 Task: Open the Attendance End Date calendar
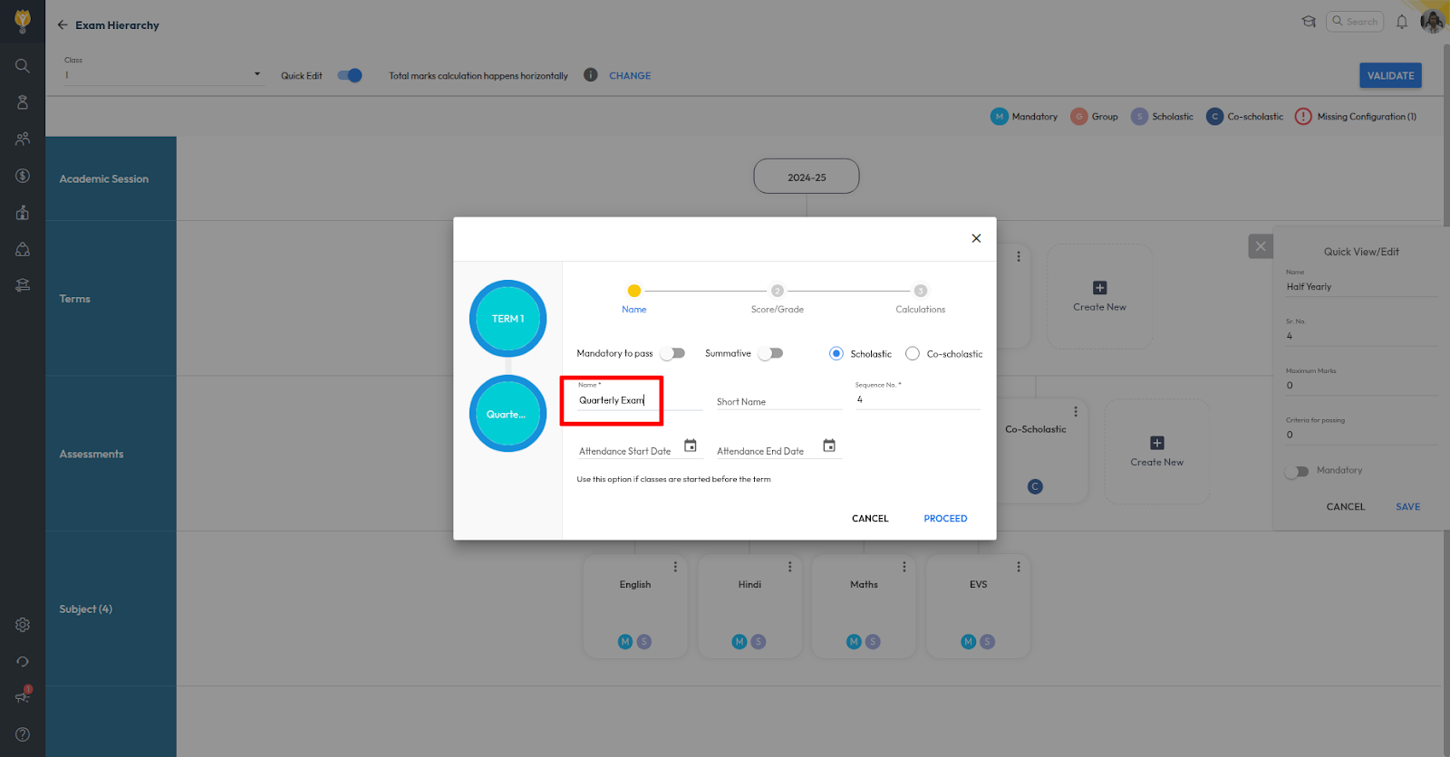[x=828, y=446]
